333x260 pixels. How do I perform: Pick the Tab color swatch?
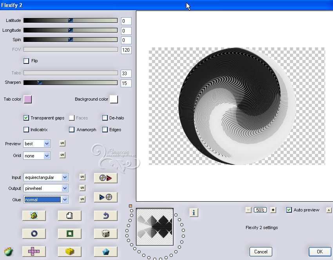pos(27,99)
